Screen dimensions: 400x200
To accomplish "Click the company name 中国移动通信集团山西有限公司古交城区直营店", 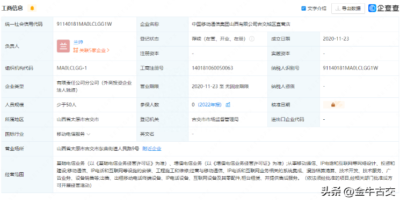I will (241, 25).
